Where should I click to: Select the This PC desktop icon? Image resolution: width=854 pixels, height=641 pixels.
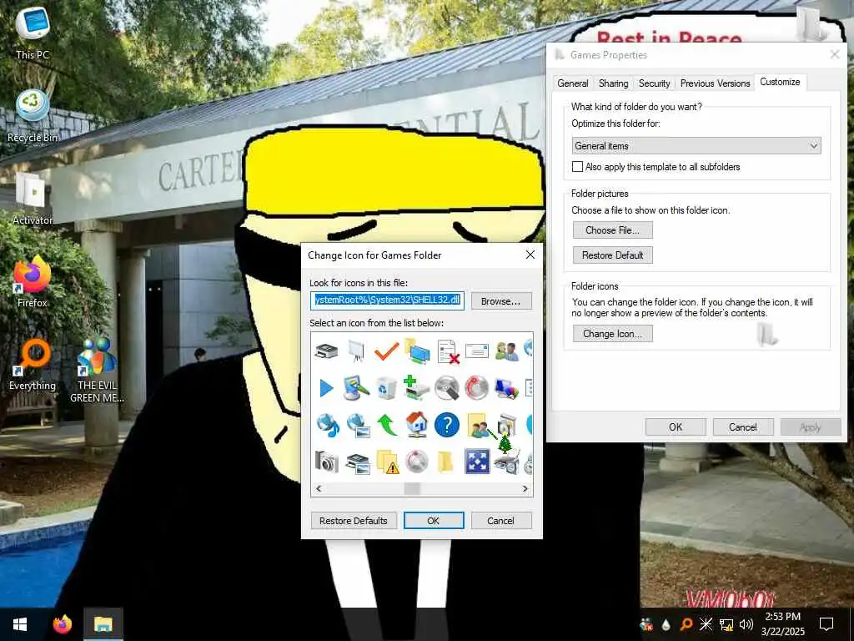(x=33, y=33)
